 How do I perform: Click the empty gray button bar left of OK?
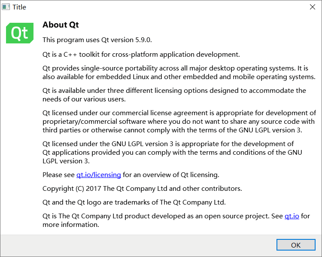point(137,245)
